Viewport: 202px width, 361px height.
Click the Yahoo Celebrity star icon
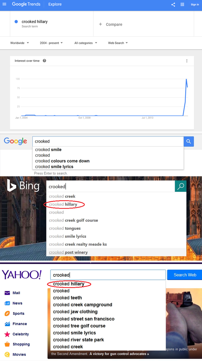point(7,334)
